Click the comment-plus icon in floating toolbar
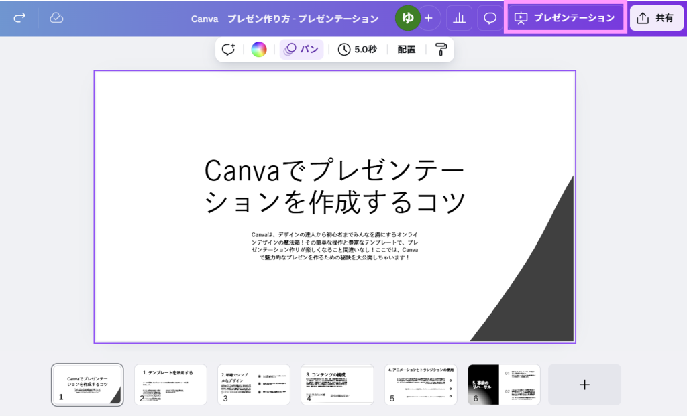 click(229, 49)
